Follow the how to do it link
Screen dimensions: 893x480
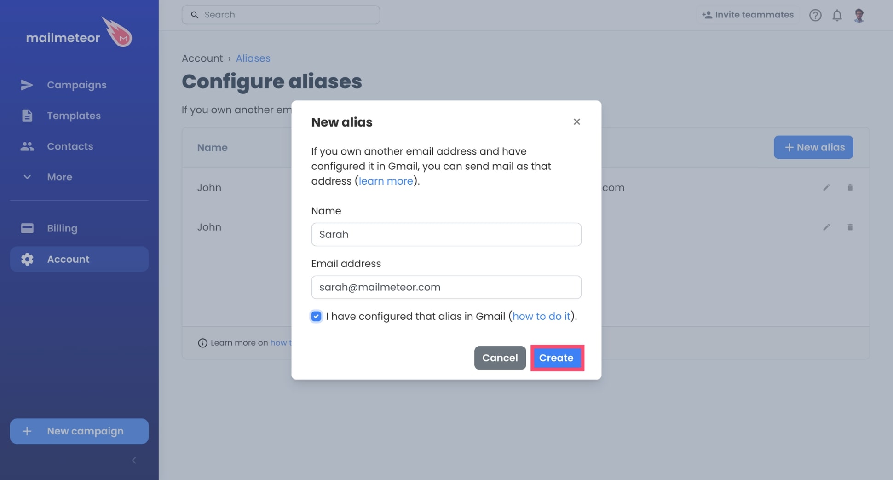[541, 316]
